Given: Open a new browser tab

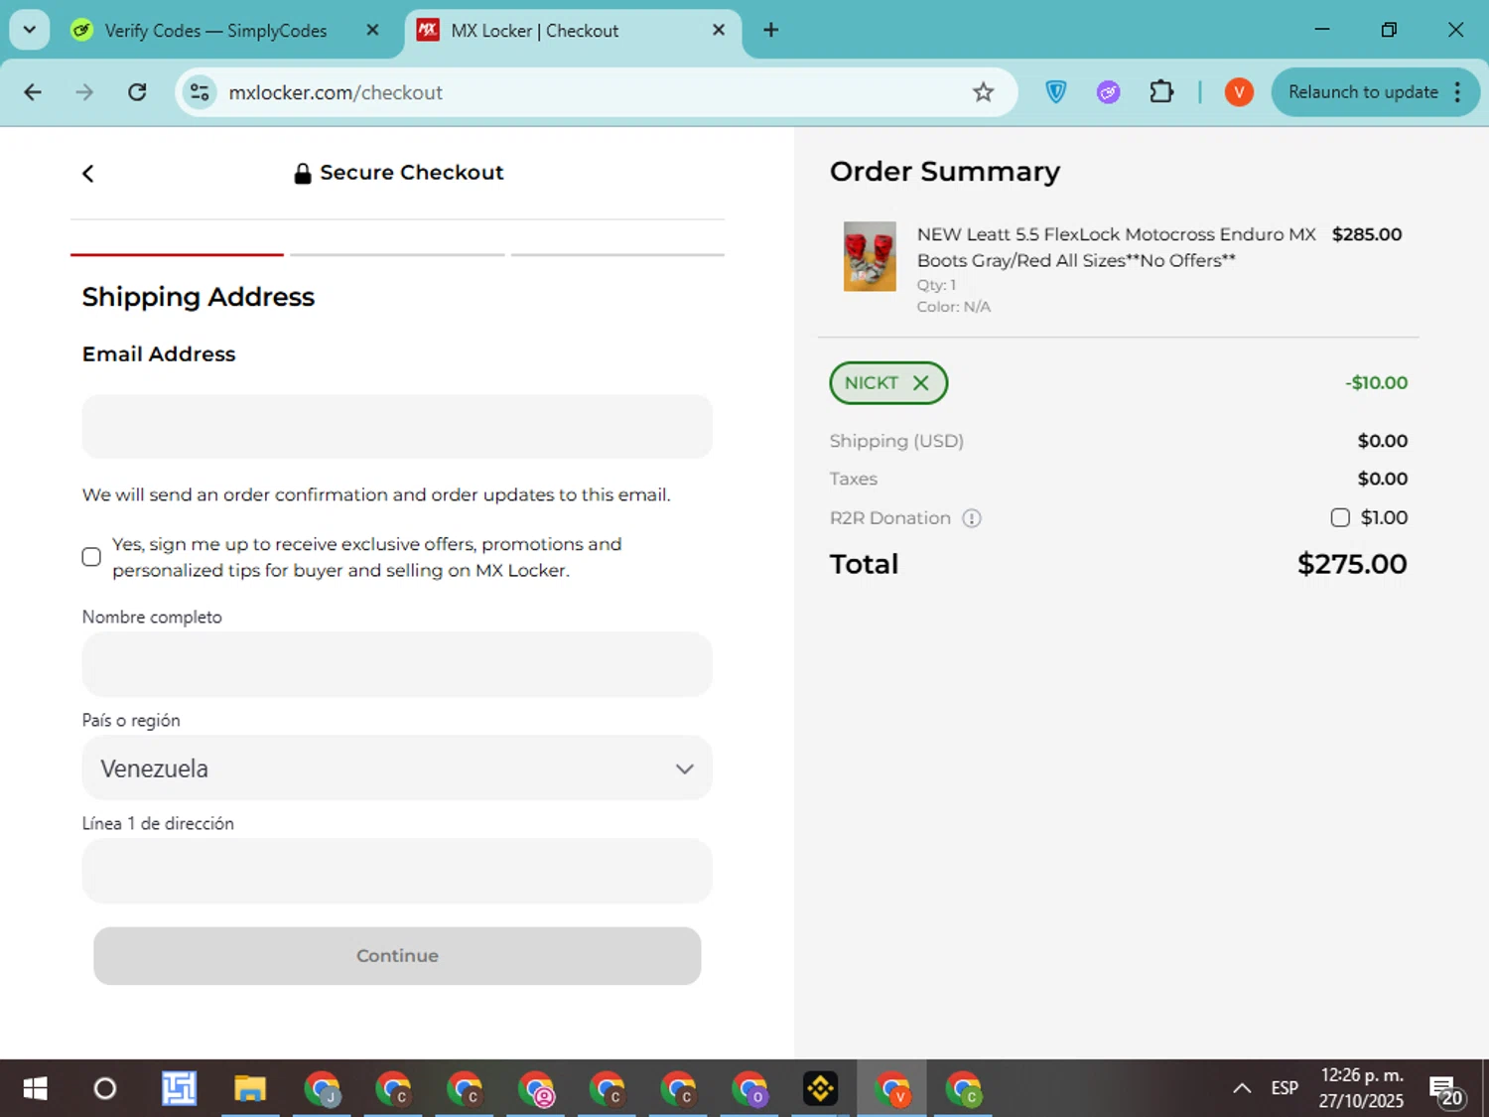Looking at the screenshot, I should [770, 30].
